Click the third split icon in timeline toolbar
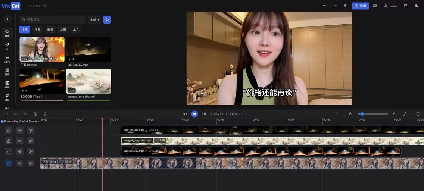424x191 pixels. (25, 114)
